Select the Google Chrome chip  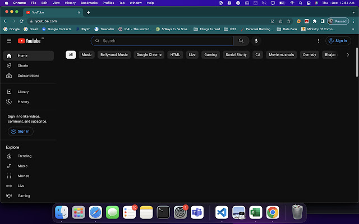tap(149, 55)
